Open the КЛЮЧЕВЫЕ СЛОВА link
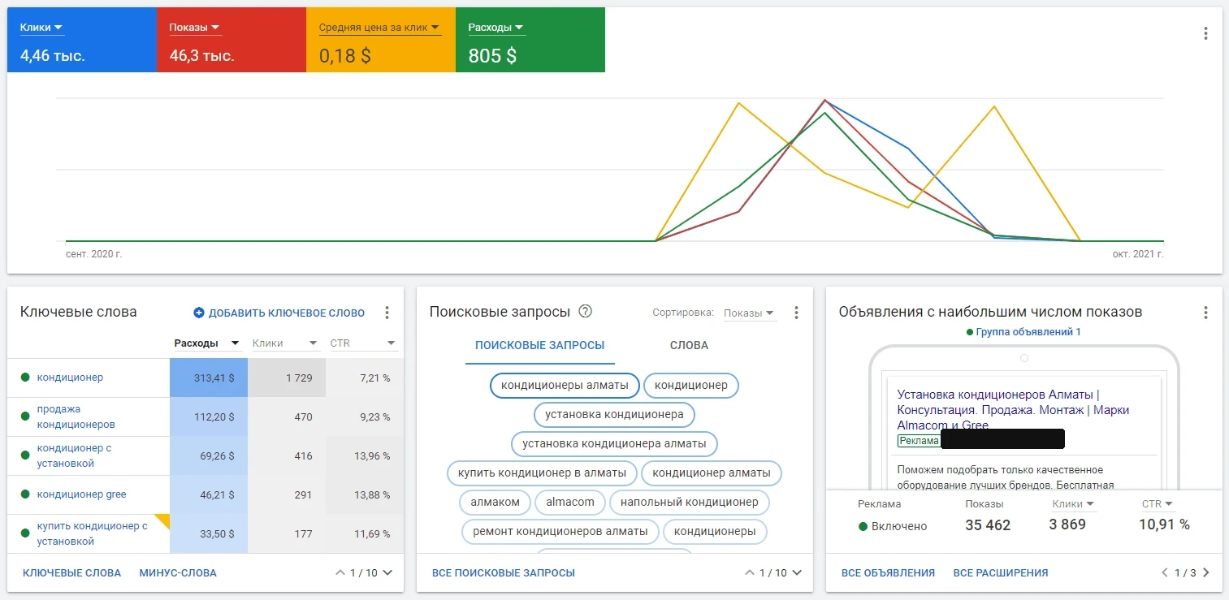 72,573
